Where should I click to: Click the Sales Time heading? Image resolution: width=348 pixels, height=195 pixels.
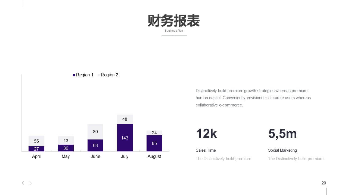click(x=206, y=150)
